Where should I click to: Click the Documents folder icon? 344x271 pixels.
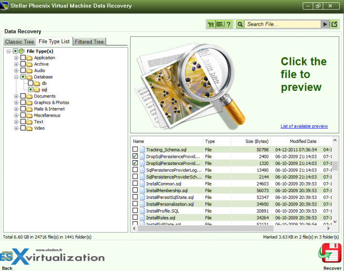pos(30,97)
